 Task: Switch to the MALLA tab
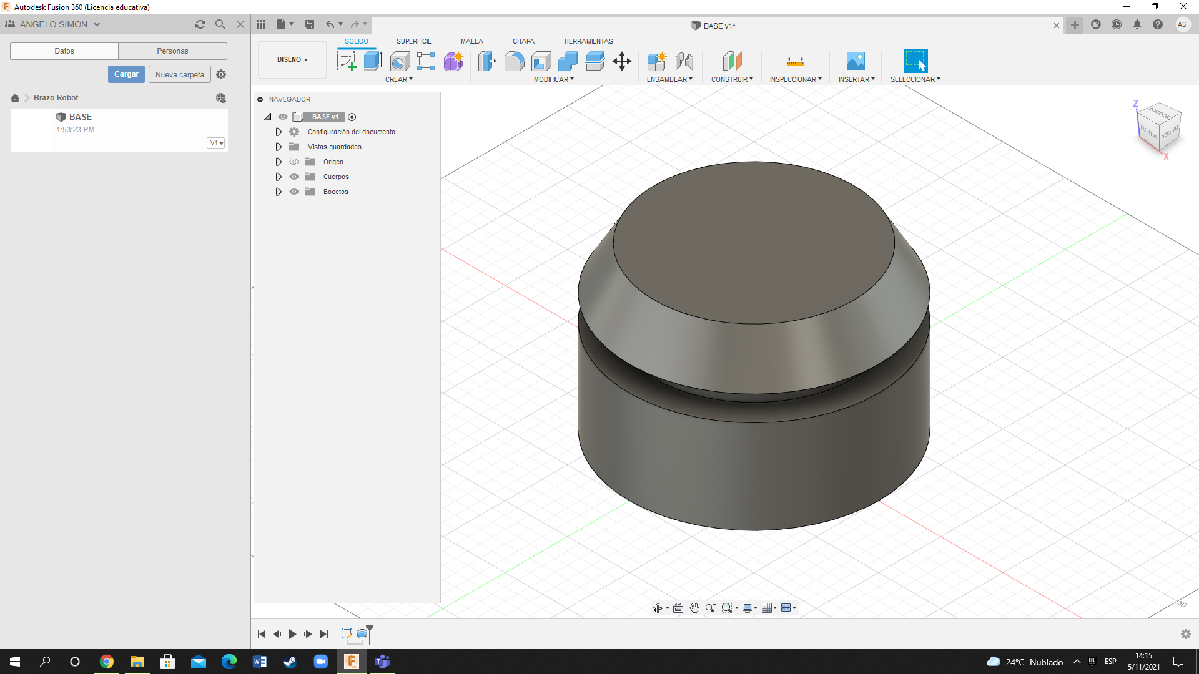tap(471, 41)
